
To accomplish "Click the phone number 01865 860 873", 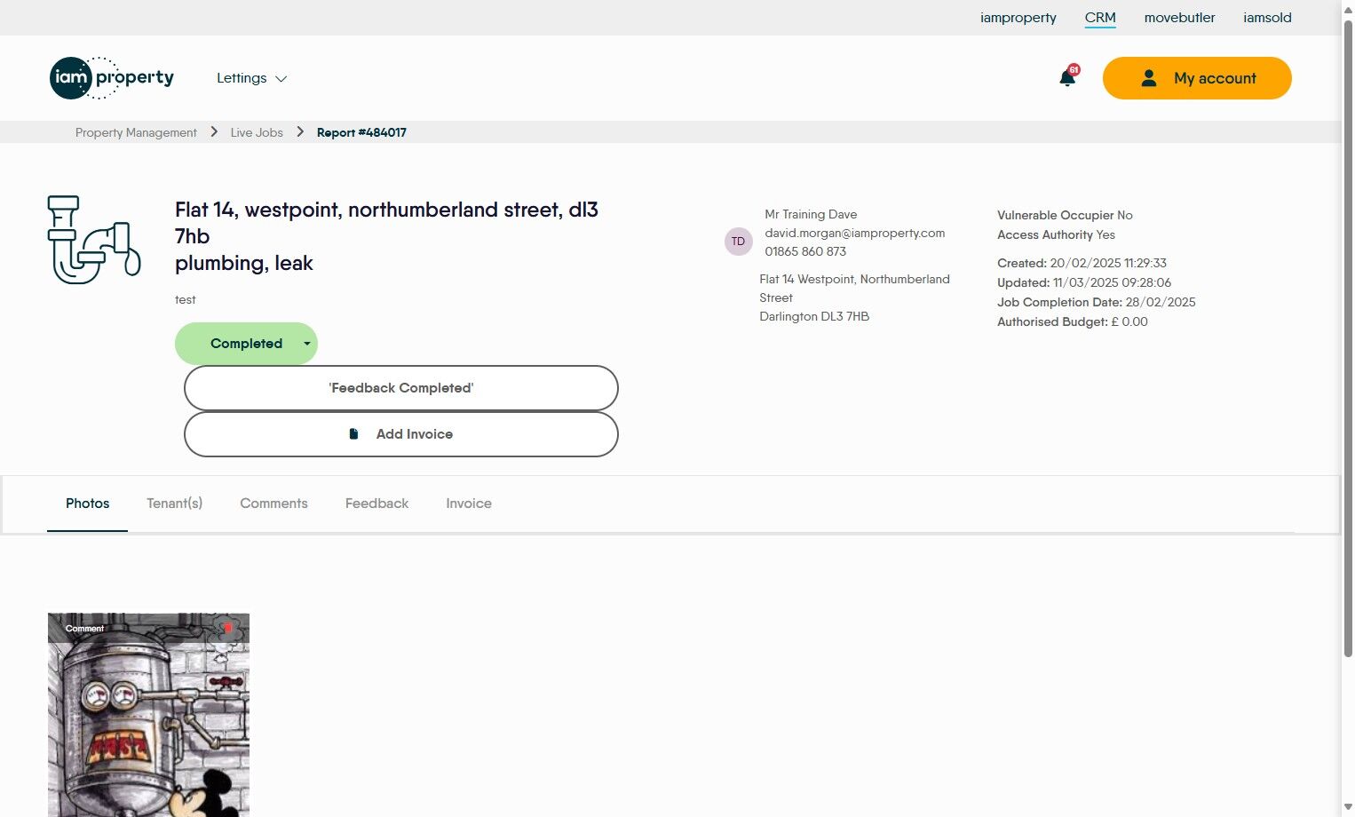I will pos(805,251).
